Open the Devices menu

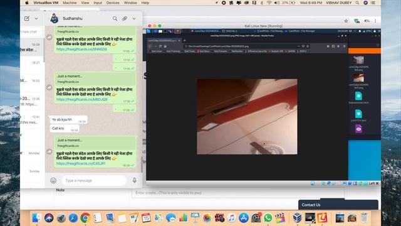113,3
